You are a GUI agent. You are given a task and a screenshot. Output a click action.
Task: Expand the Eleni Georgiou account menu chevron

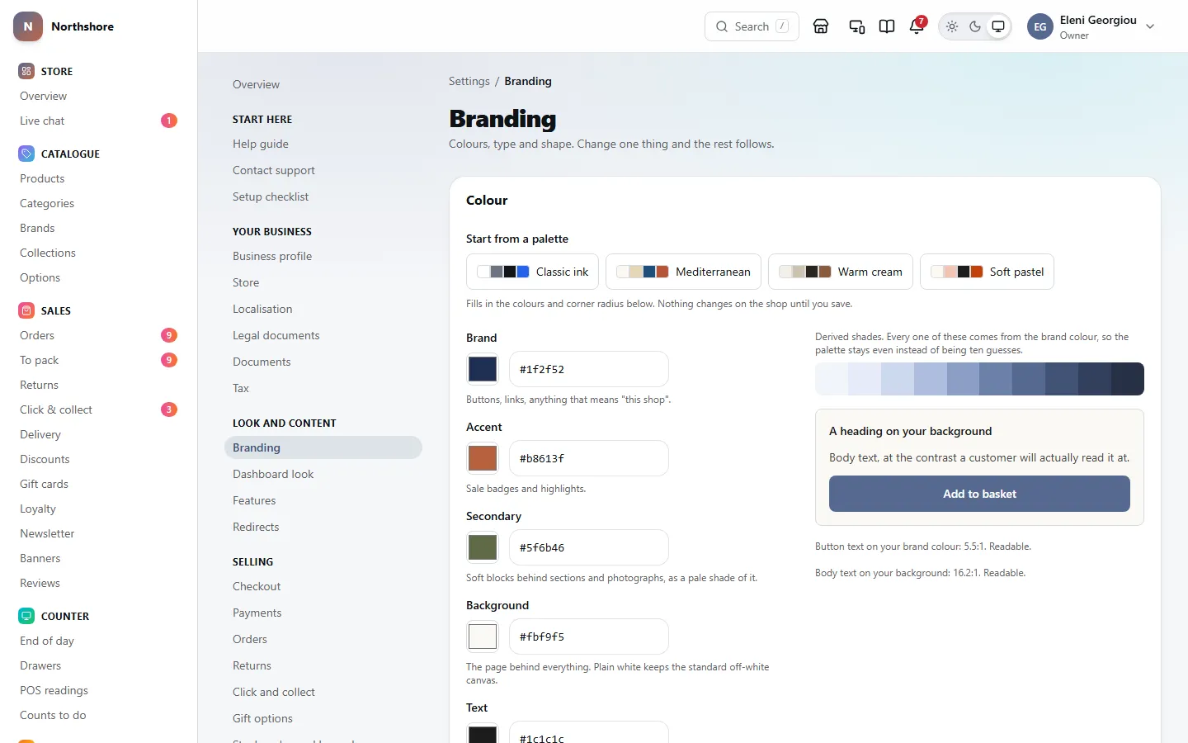coord(1150,26)
